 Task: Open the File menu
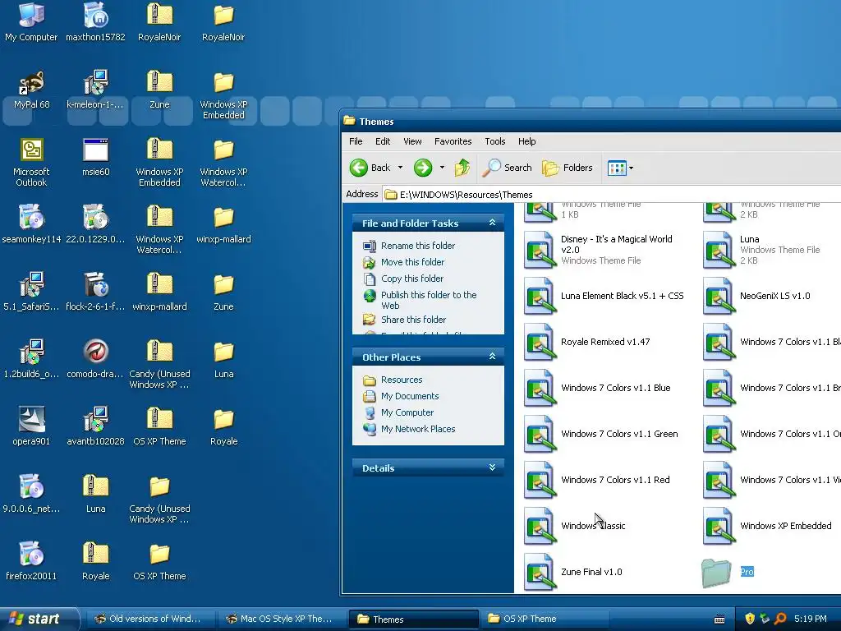pyautogui.click(x=356, y=141)
